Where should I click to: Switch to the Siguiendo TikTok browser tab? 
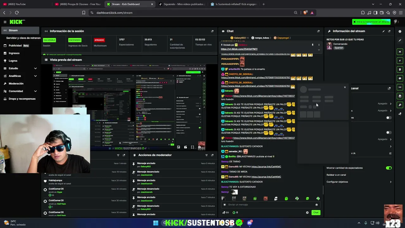pos(182,4)
